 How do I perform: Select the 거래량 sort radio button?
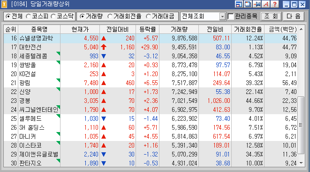(82, 16)
